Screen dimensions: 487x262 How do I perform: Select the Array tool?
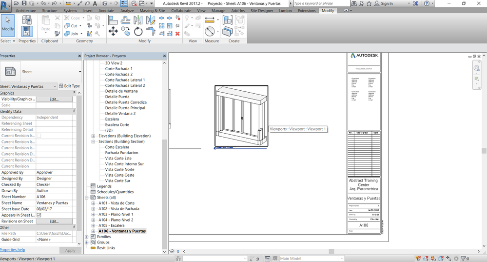pos(161,25)
